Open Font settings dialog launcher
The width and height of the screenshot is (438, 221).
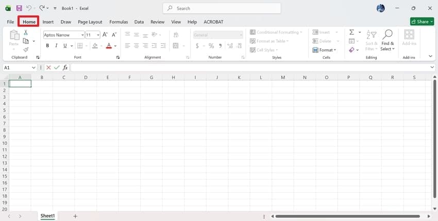(118, 58)
